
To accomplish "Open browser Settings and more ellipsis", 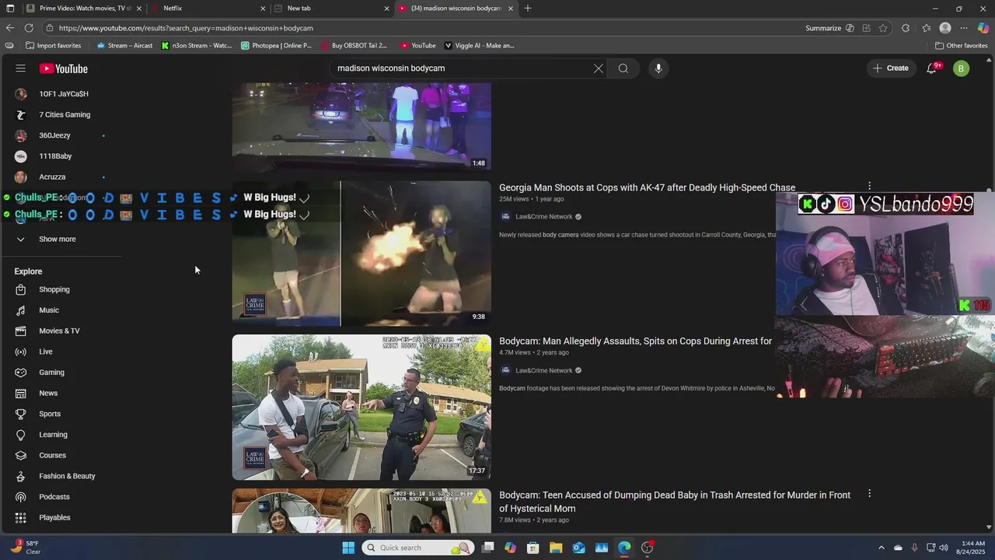I will (x=964, y=28).
